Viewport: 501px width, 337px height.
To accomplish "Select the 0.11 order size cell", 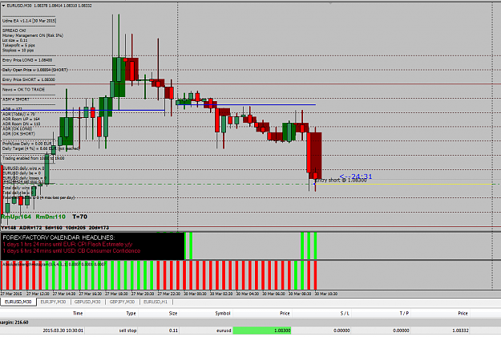I will [173, 331].
